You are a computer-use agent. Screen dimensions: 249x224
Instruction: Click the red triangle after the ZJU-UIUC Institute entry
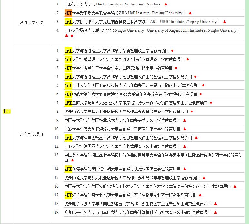click(225, 22)
